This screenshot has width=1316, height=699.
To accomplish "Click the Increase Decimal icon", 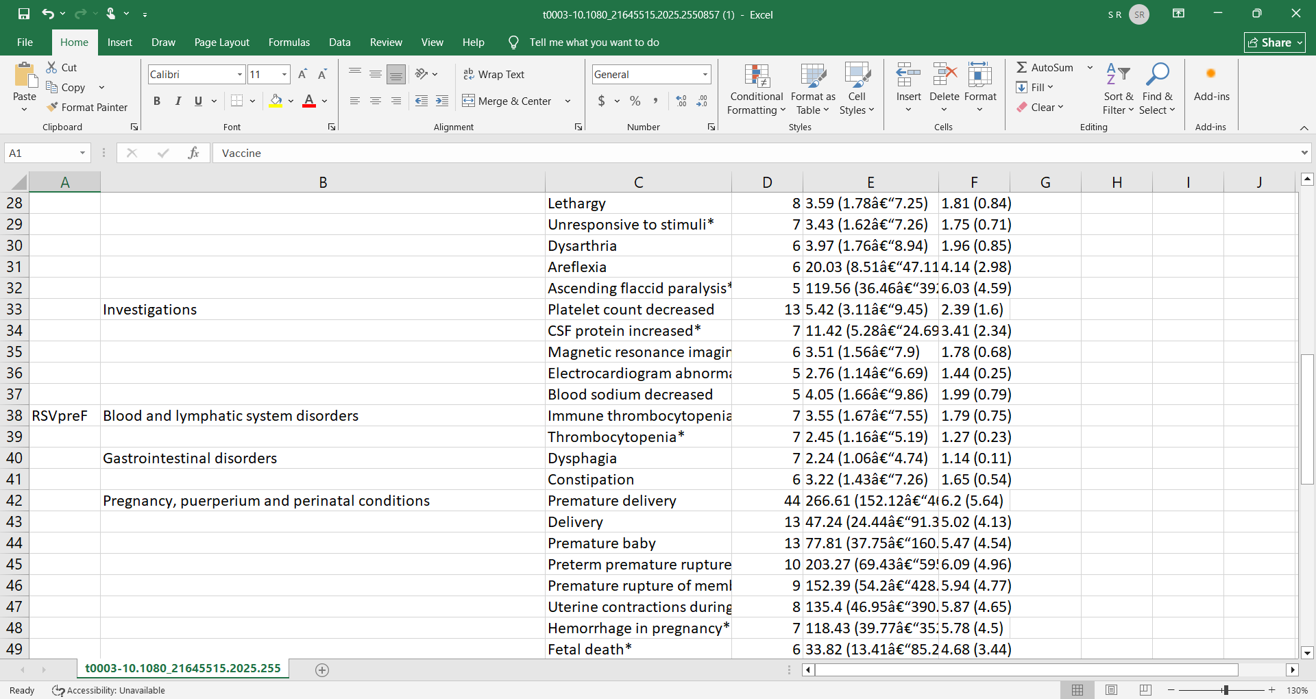I will (681, 101).
